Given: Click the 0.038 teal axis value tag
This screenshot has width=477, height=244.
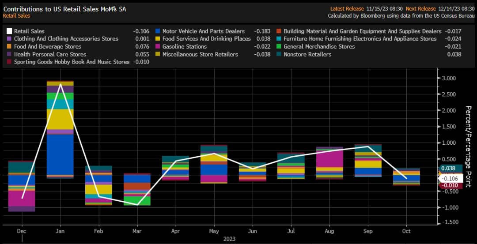Looking at the screenshot, I should [x=450, y=168].
